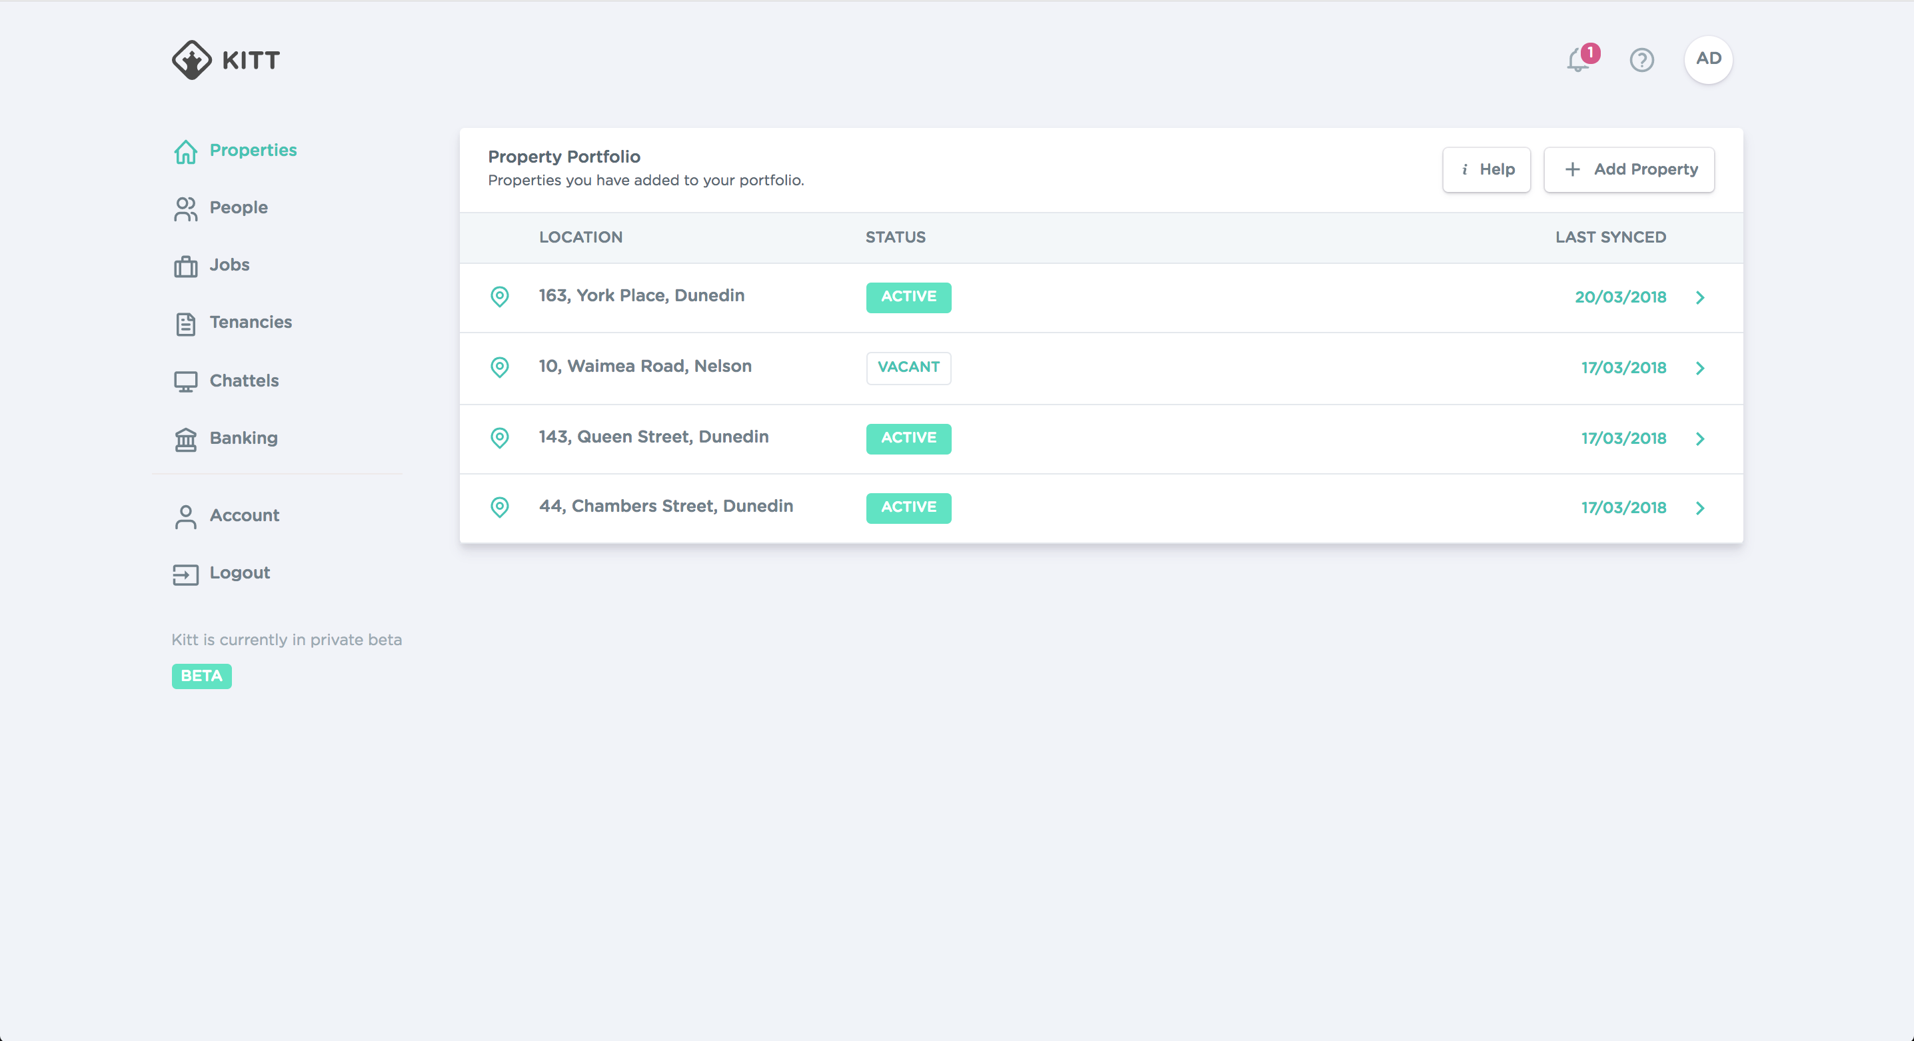Open the 10, Waimea Road row chevron

(1700, 368)
